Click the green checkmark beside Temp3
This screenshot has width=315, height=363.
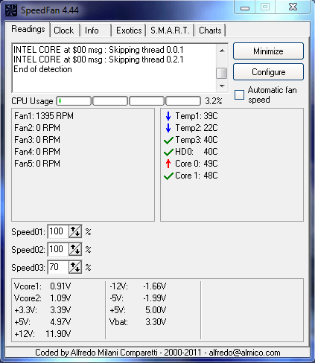coord(168,141)
